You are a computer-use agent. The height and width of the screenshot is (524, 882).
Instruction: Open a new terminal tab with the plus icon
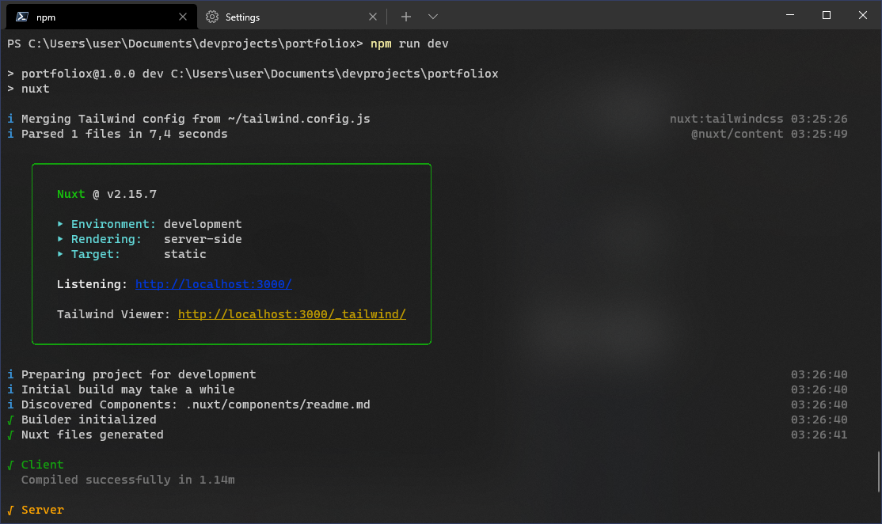(x=405, y=16)
